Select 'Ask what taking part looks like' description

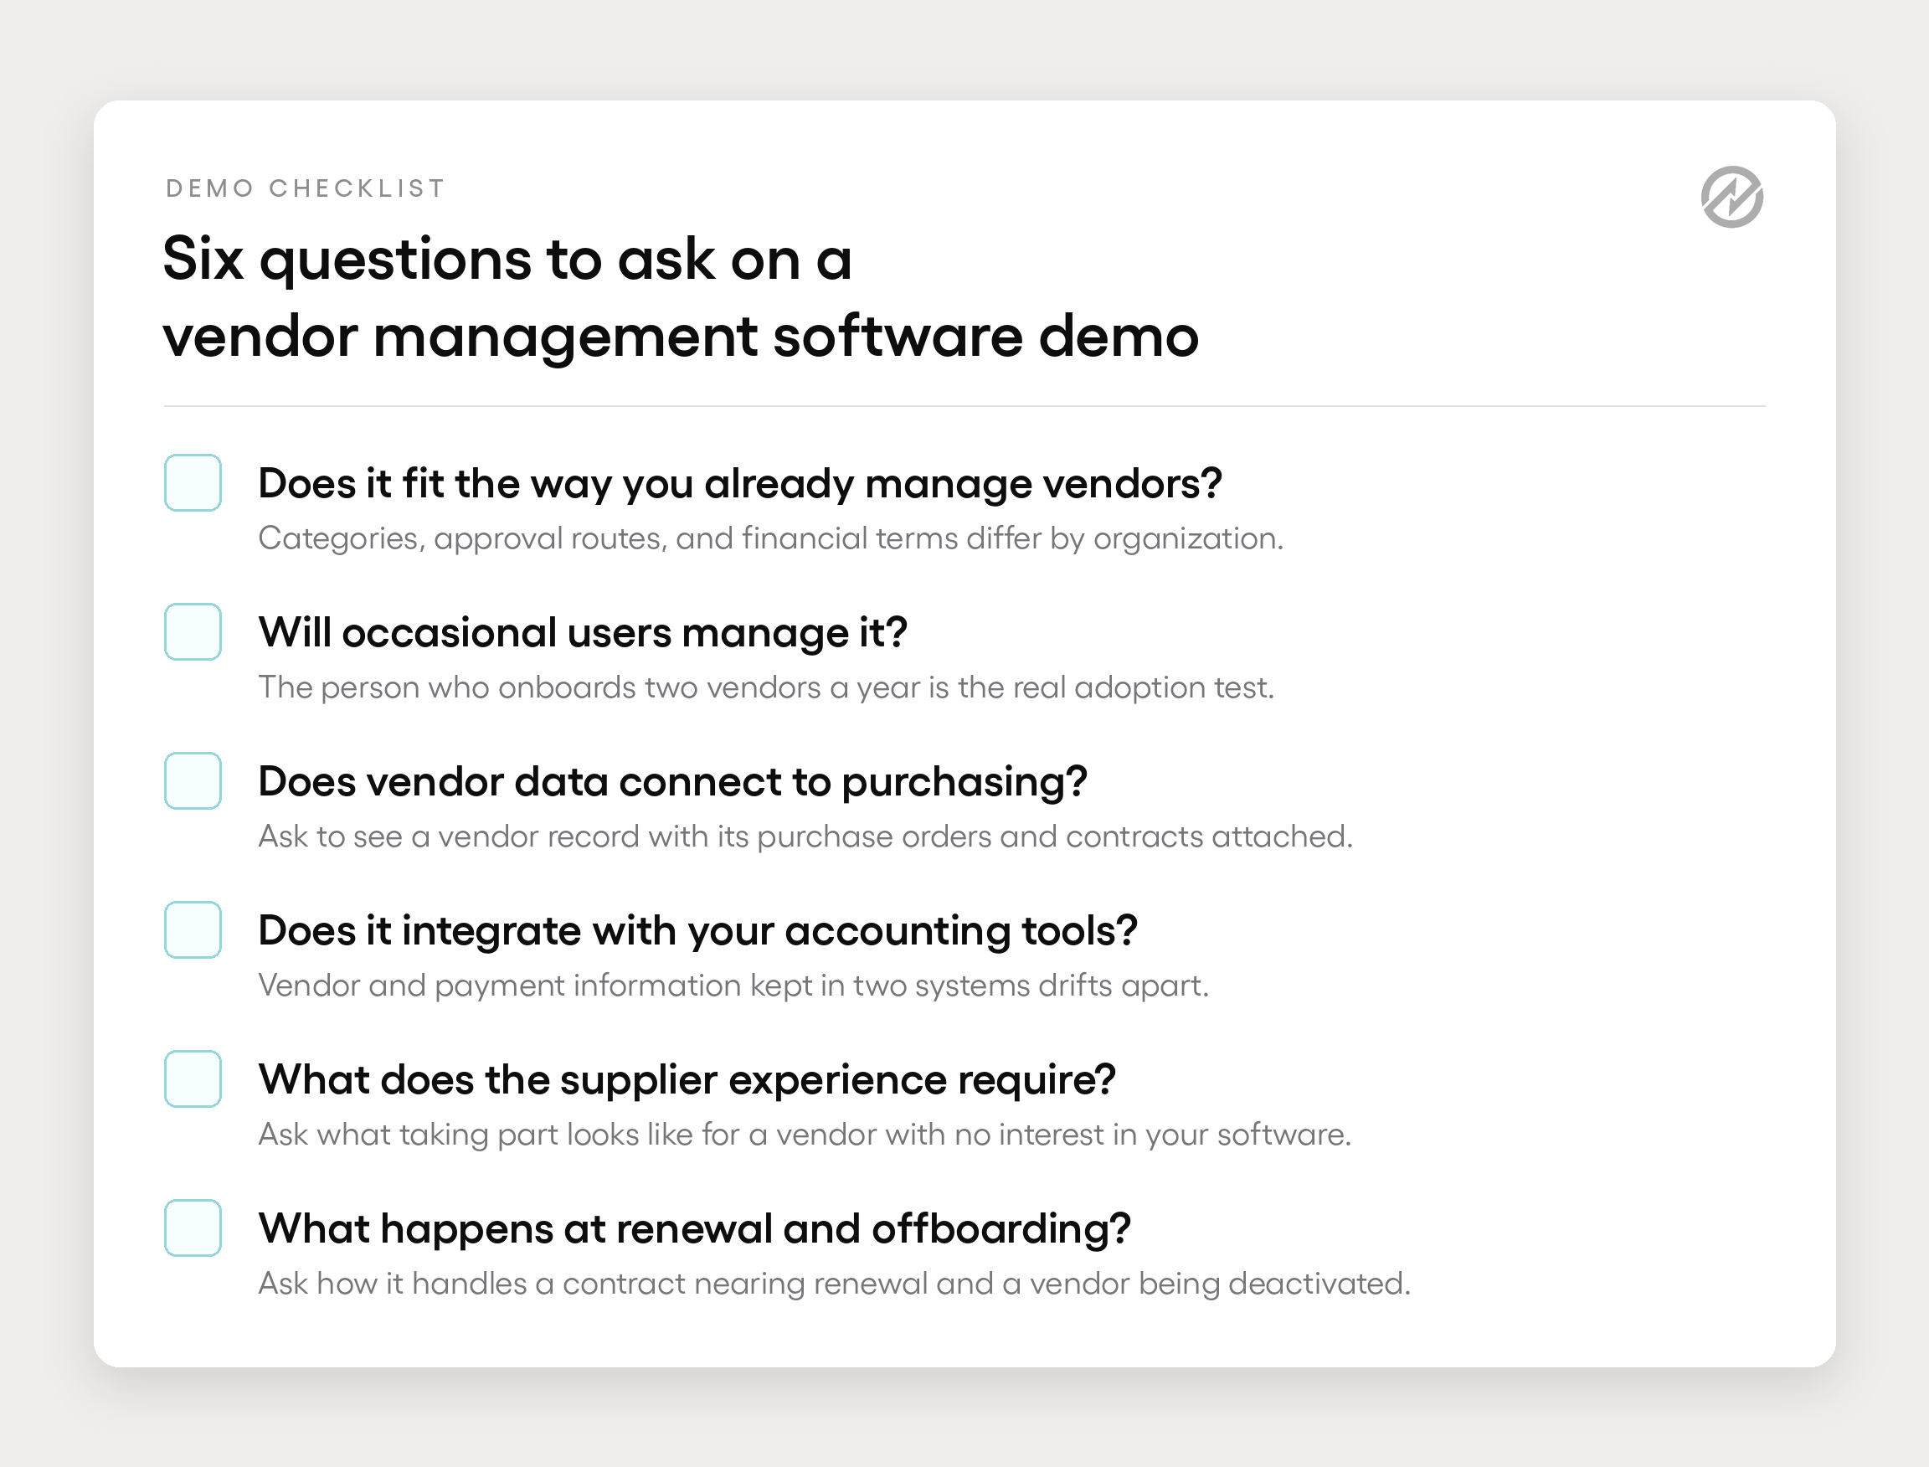pos(805,1135)
